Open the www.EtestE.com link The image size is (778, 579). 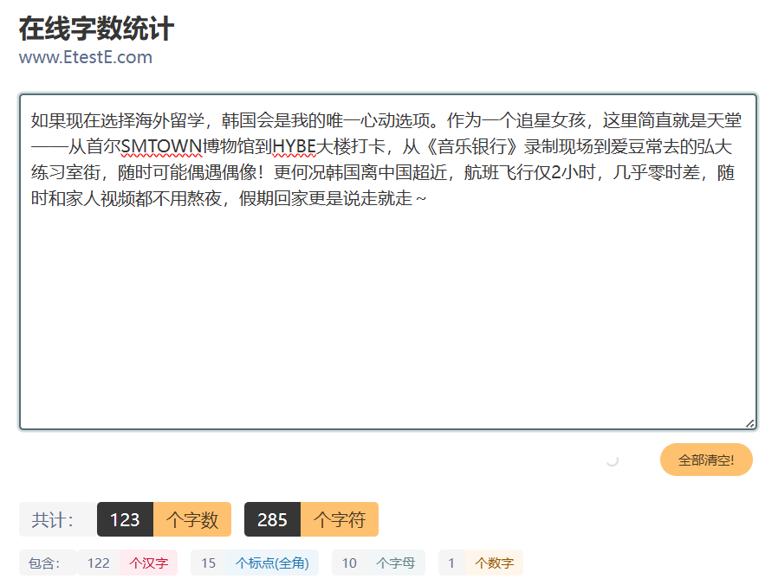[x=86, y=57]
